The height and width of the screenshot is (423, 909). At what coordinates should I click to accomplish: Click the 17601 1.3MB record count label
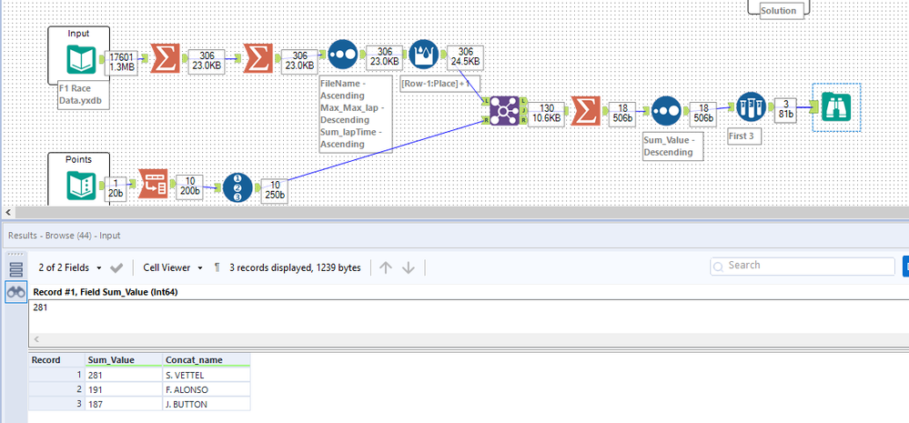[x=121, y=62]
